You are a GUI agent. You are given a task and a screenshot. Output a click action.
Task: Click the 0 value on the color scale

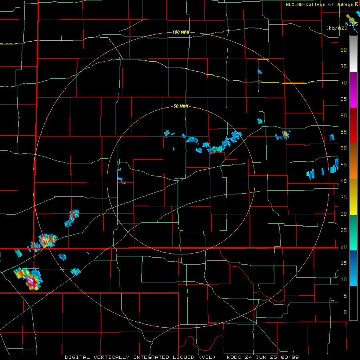[x=345, y=312]
